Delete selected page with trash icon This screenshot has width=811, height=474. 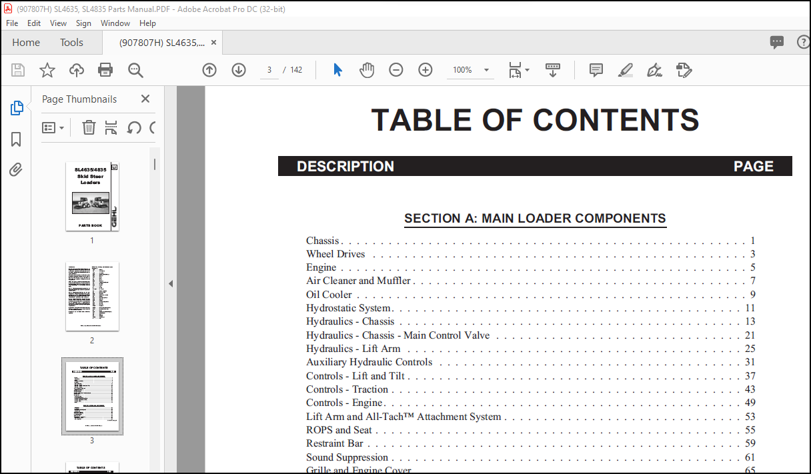[x=89, y=127]
